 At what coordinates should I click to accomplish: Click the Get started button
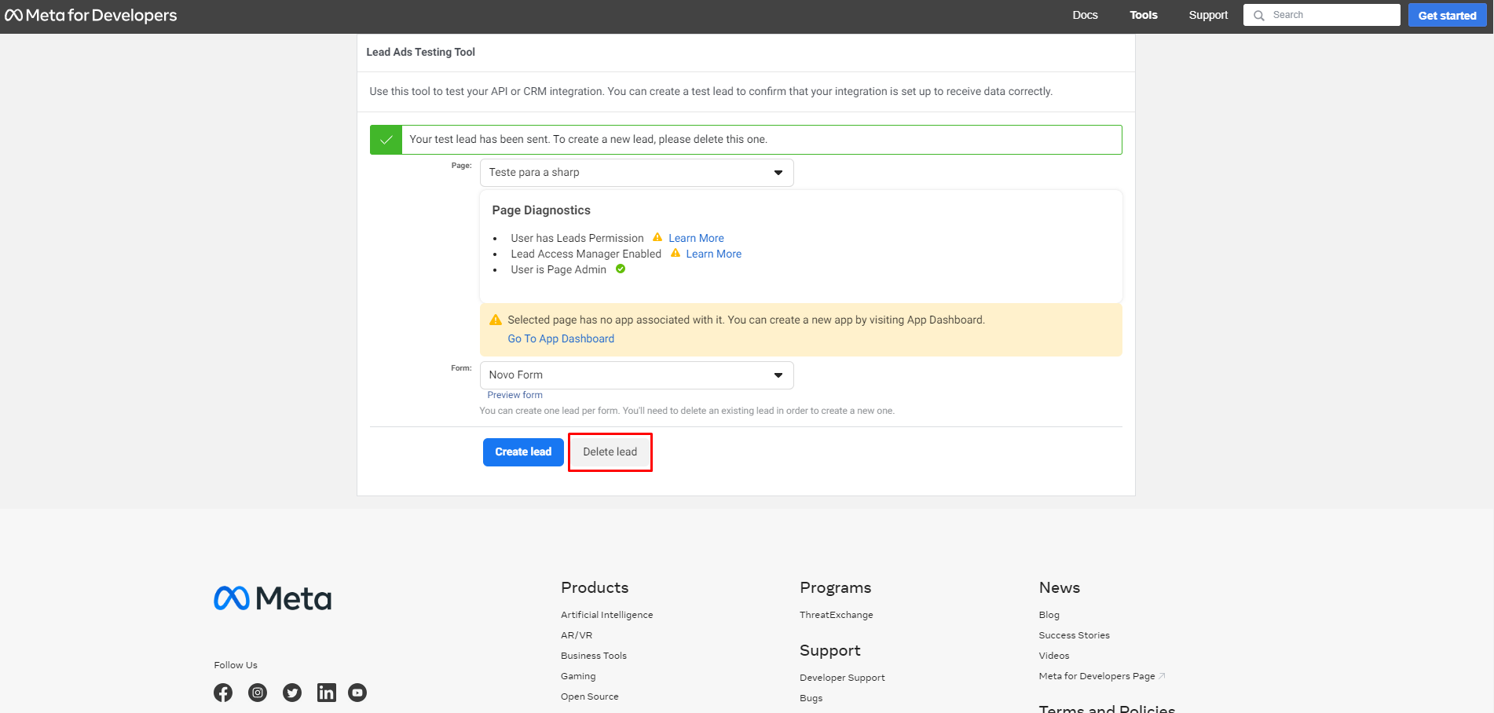coord(1446,16)
